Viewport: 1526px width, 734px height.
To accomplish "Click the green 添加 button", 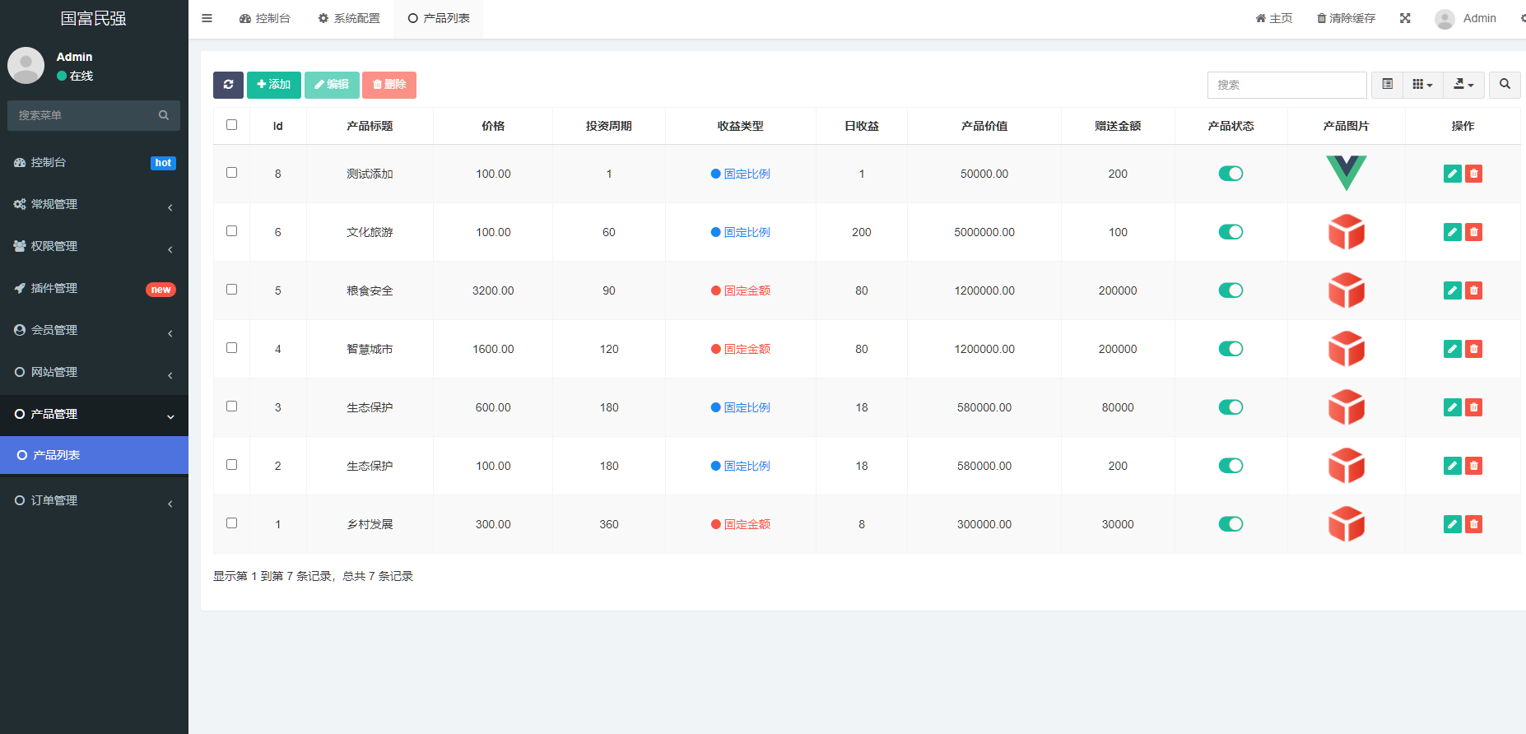I will [273, 85].
